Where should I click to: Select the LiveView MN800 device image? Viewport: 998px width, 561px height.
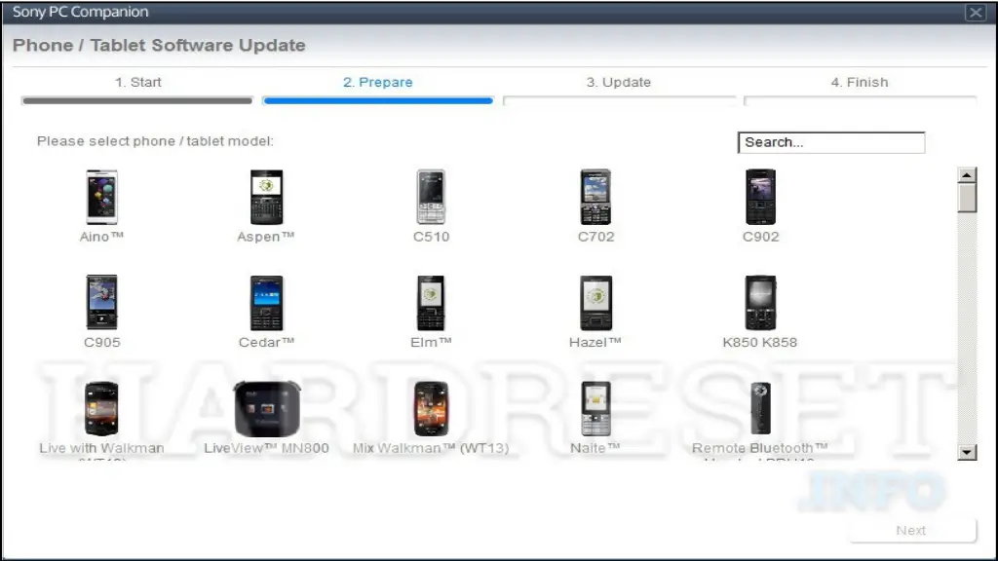[267, 408]
